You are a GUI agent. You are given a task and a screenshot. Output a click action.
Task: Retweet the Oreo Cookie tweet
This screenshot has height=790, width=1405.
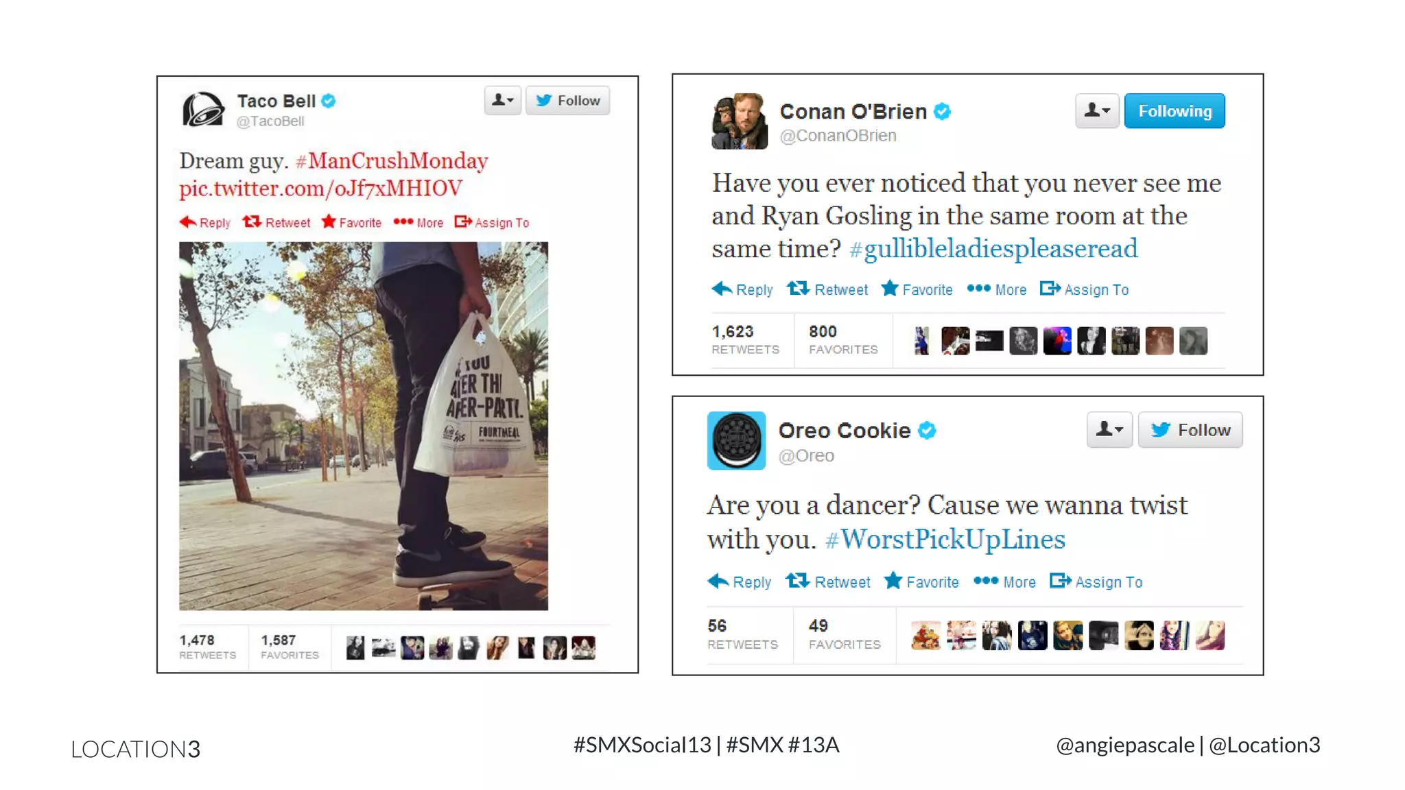point(827,582)
